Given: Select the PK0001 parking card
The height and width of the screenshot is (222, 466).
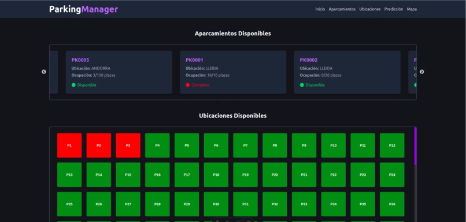Looking at the screenshot, I should click(233, 72).
